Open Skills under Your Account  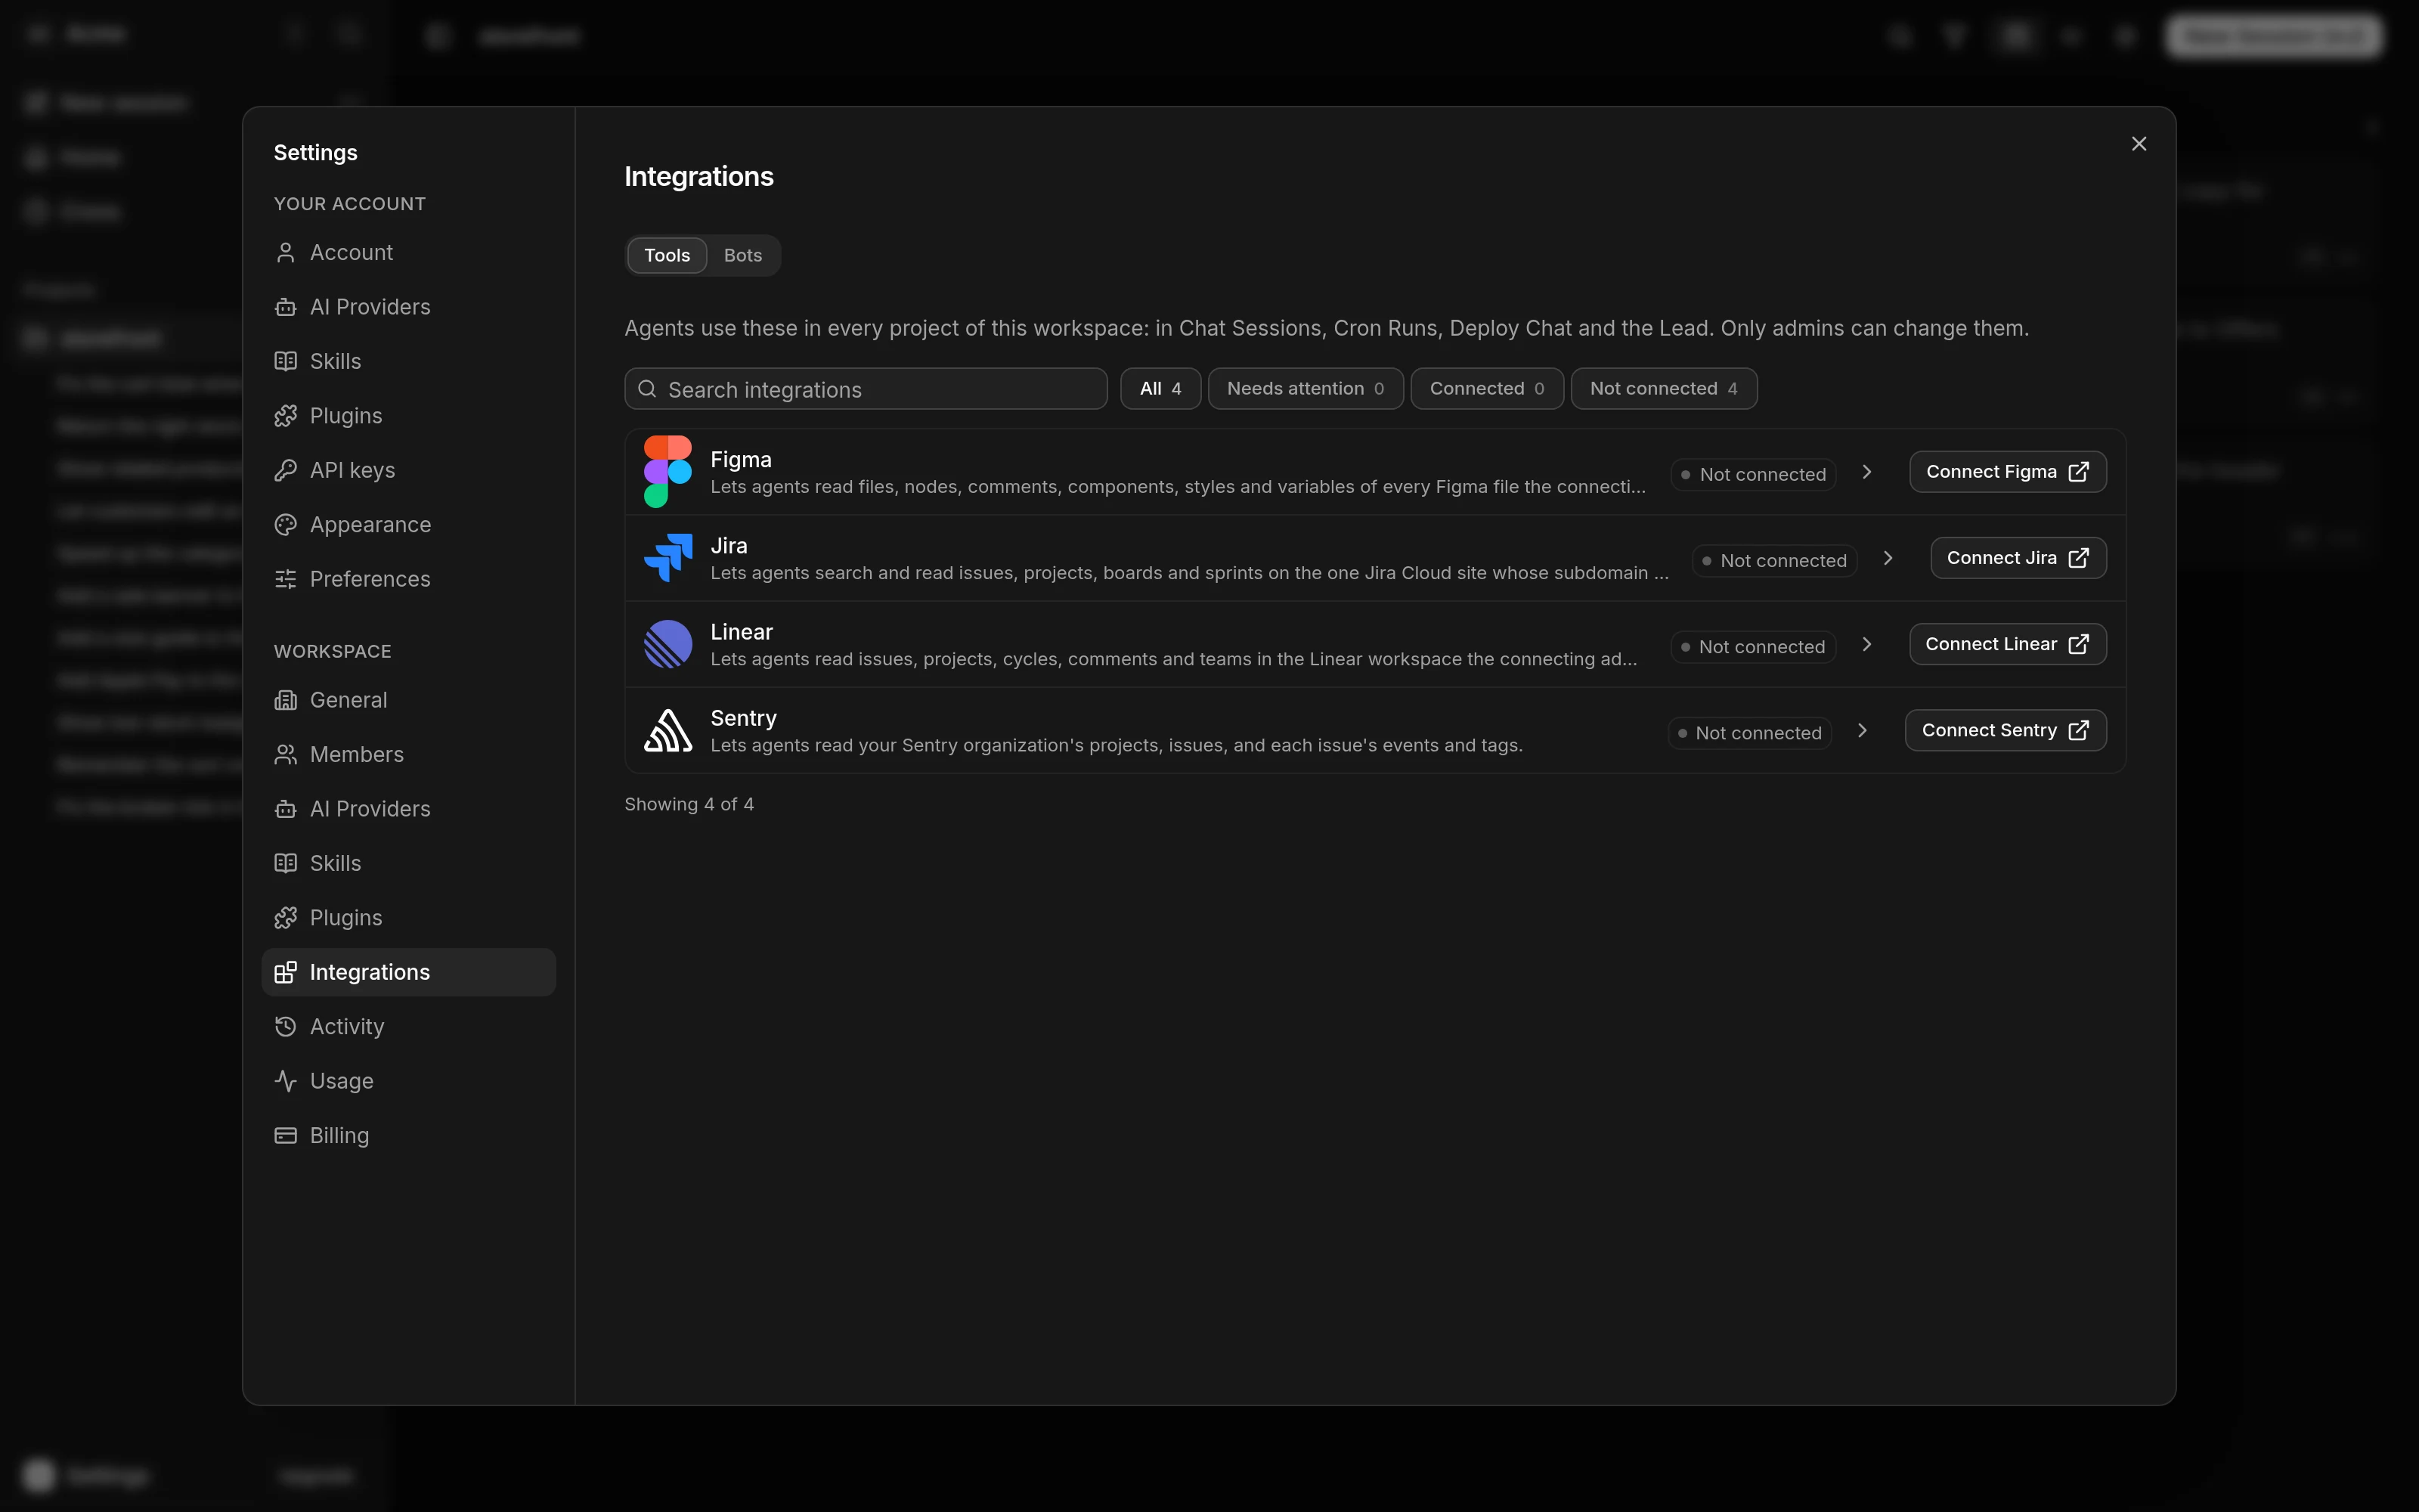408,361
